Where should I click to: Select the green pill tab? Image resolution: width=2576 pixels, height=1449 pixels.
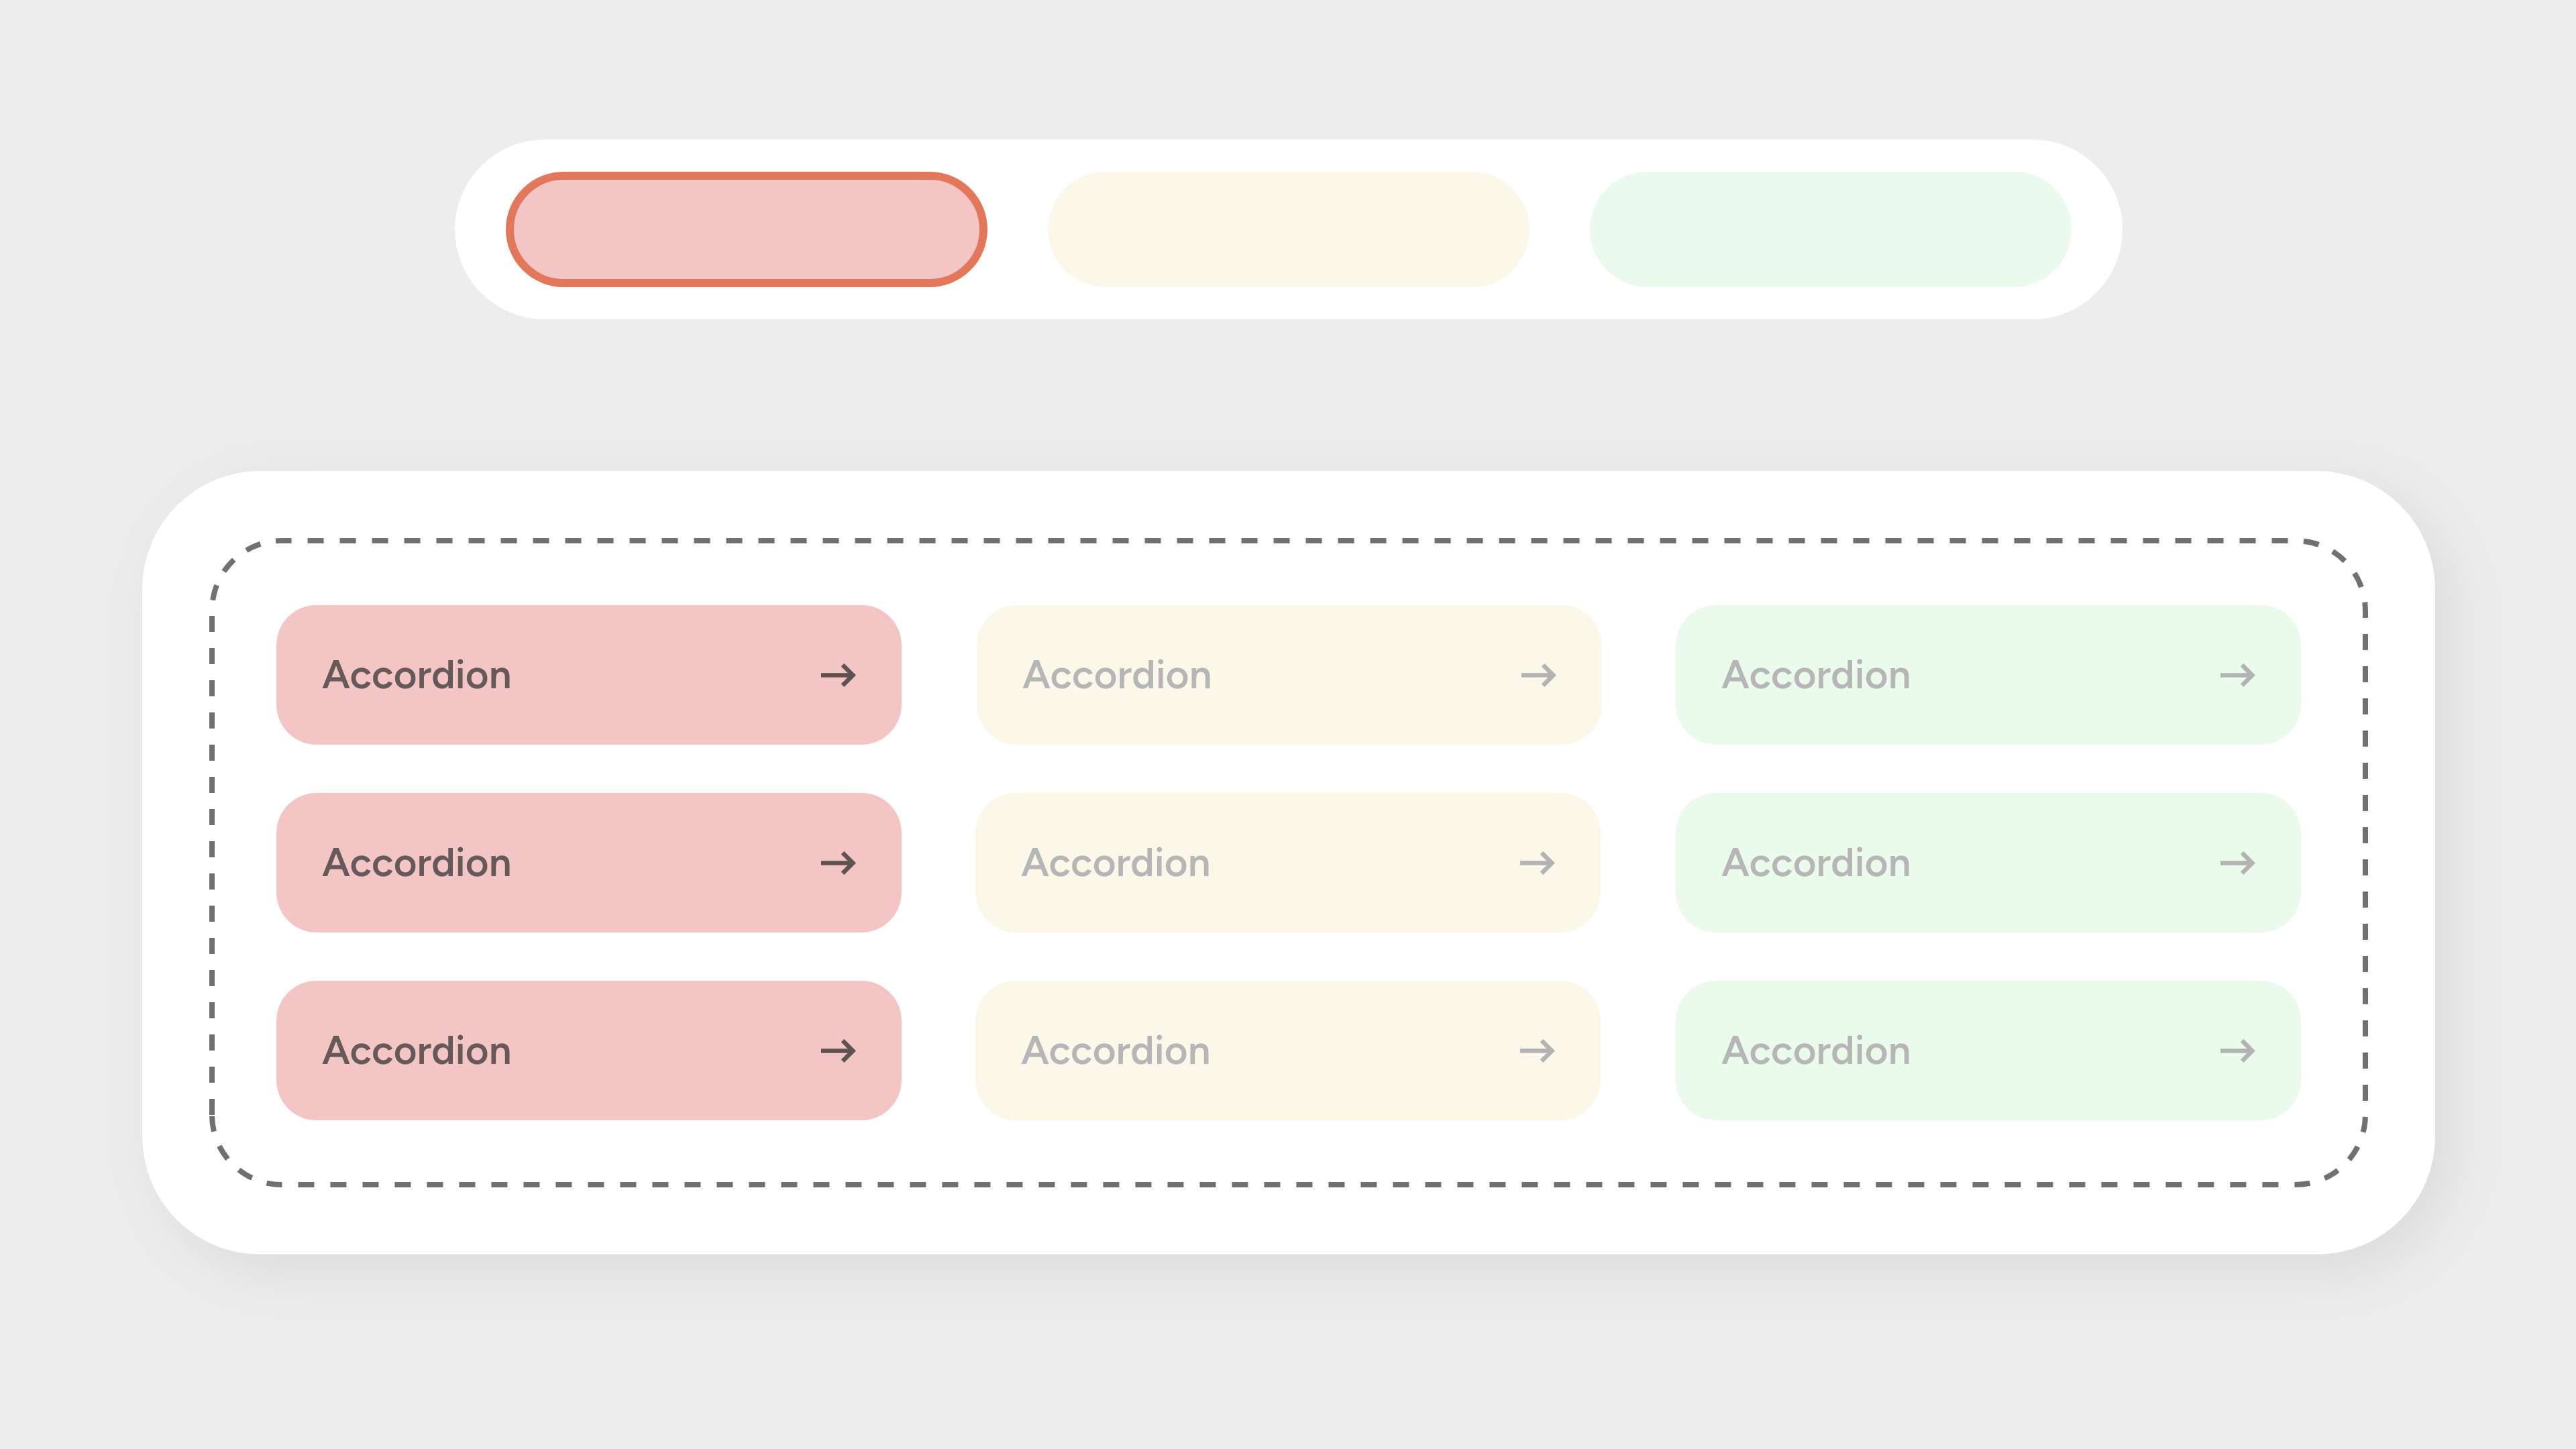(1830, 229)
